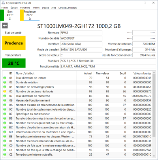Click status dot for attribute BF row
The height and width of the screenshot is (160, 158).
[x=5, y=141]
